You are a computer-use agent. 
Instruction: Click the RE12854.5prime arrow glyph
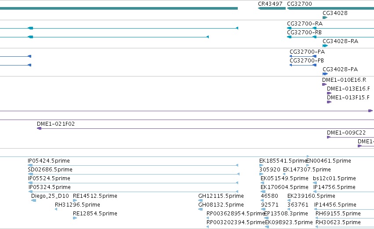pos(75,218)
